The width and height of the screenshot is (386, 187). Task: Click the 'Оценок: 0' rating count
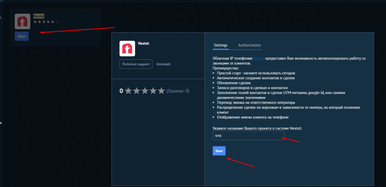point(178,91)
